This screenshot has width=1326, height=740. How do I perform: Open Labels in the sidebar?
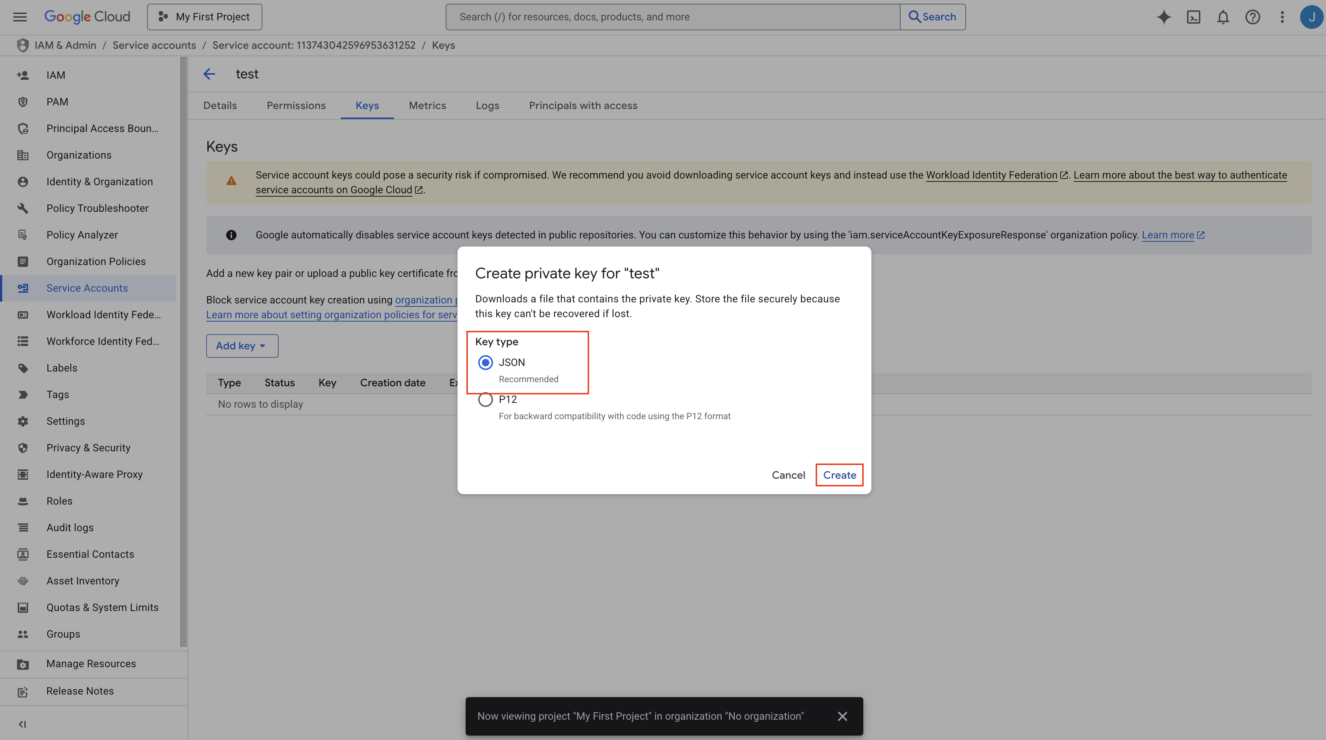[89, 368]
